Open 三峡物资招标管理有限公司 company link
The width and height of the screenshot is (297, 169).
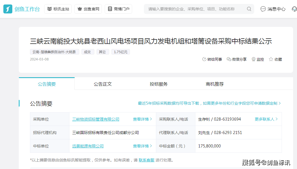click(96, 119)
